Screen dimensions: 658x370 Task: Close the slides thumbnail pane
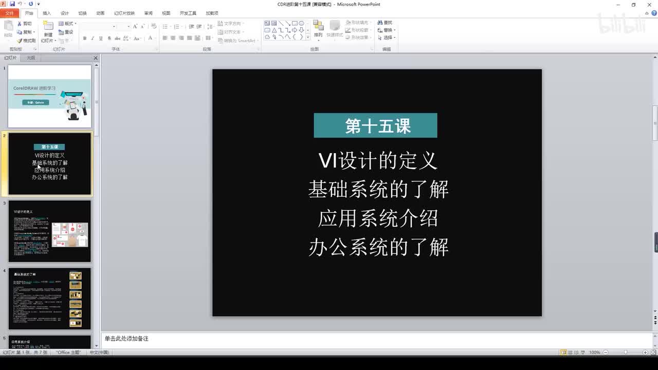pyautogui.click(x=96, y=58)
